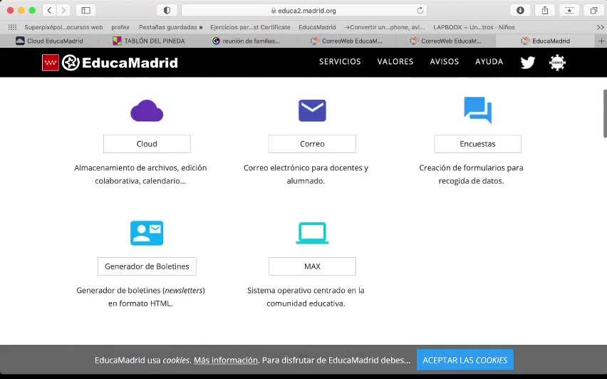Open the Pestañas guardadas bookmarks folder
The height and width of the screenshot is (379, 607).
tap(170, 27)
